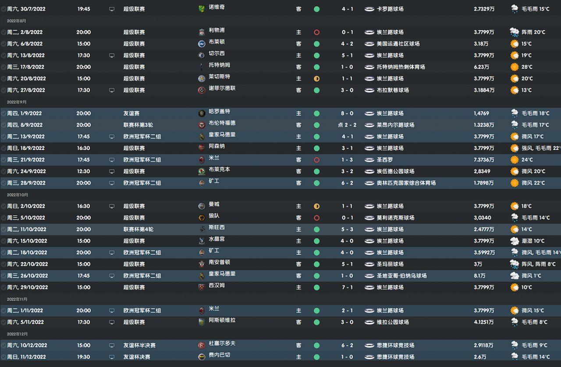Image resolution: width=561 pixels, height=367 pixels.
Task: Open the 诺维奇 team name link
Action: pyautogui.click(x=217, y=7)
